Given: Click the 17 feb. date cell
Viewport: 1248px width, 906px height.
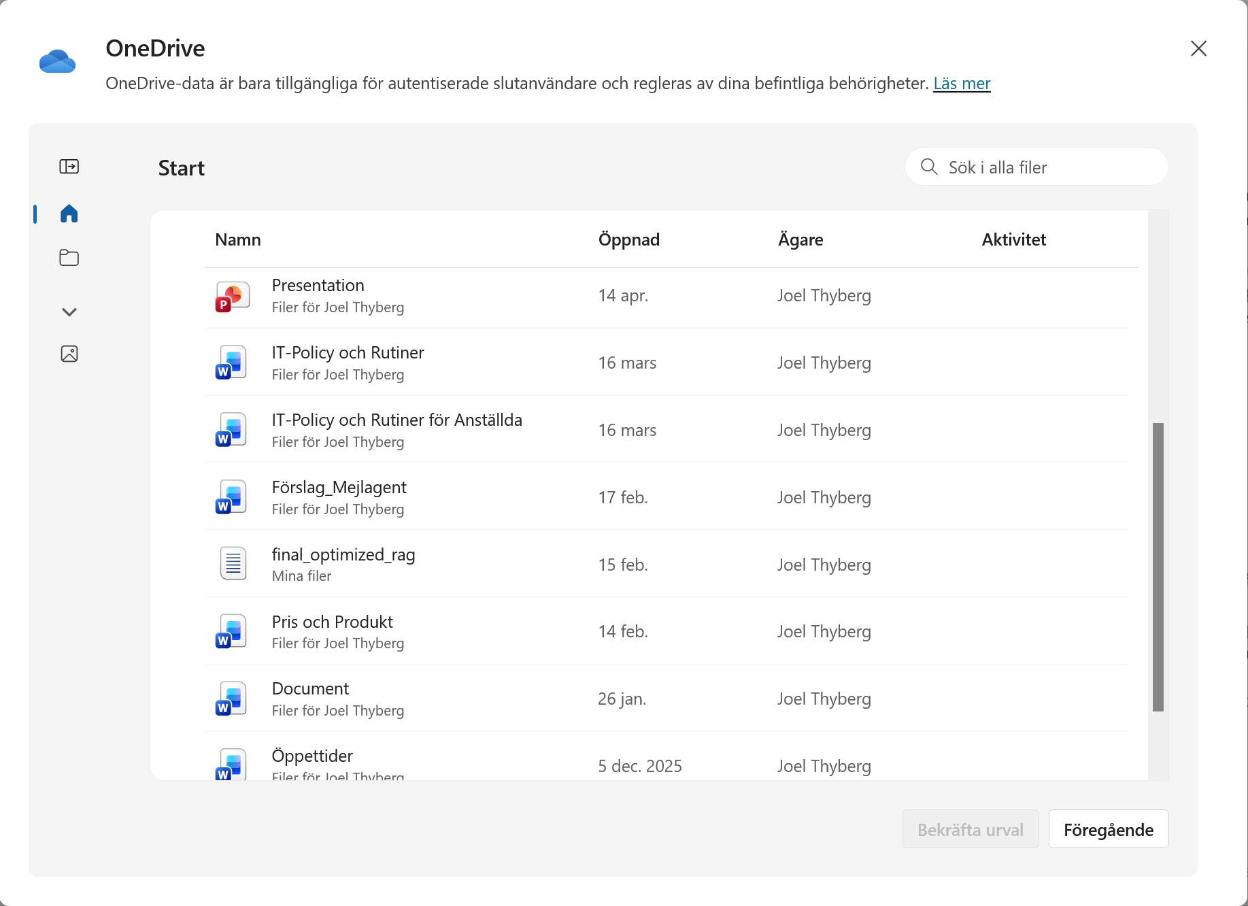Looking at the screenshot, I should point(623,497).
